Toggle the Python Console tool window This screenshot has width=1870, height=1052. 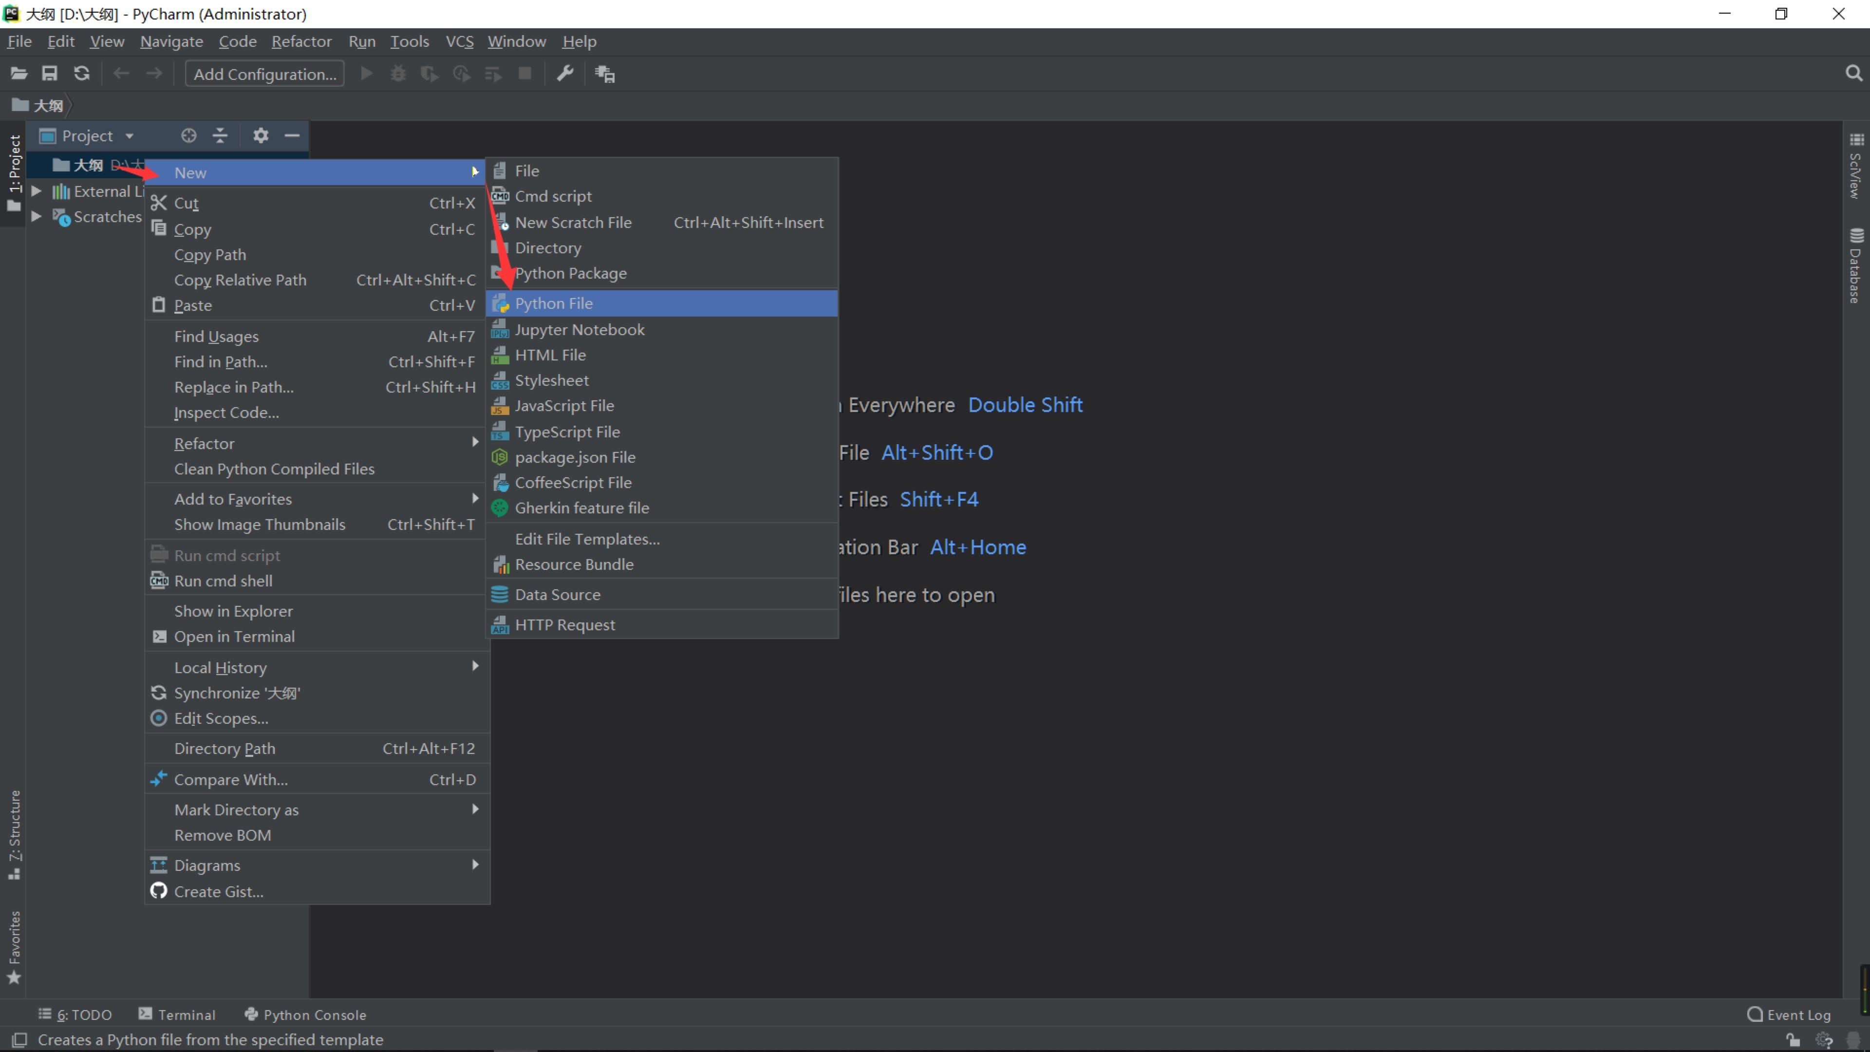[305, 1014]
